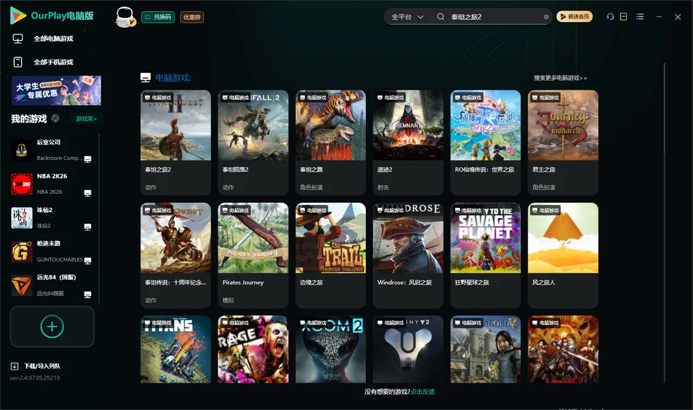Screen dimensions: 693x410
Task: Click the NBA 2K26 game icon
Action: click(x=21, y=184)
